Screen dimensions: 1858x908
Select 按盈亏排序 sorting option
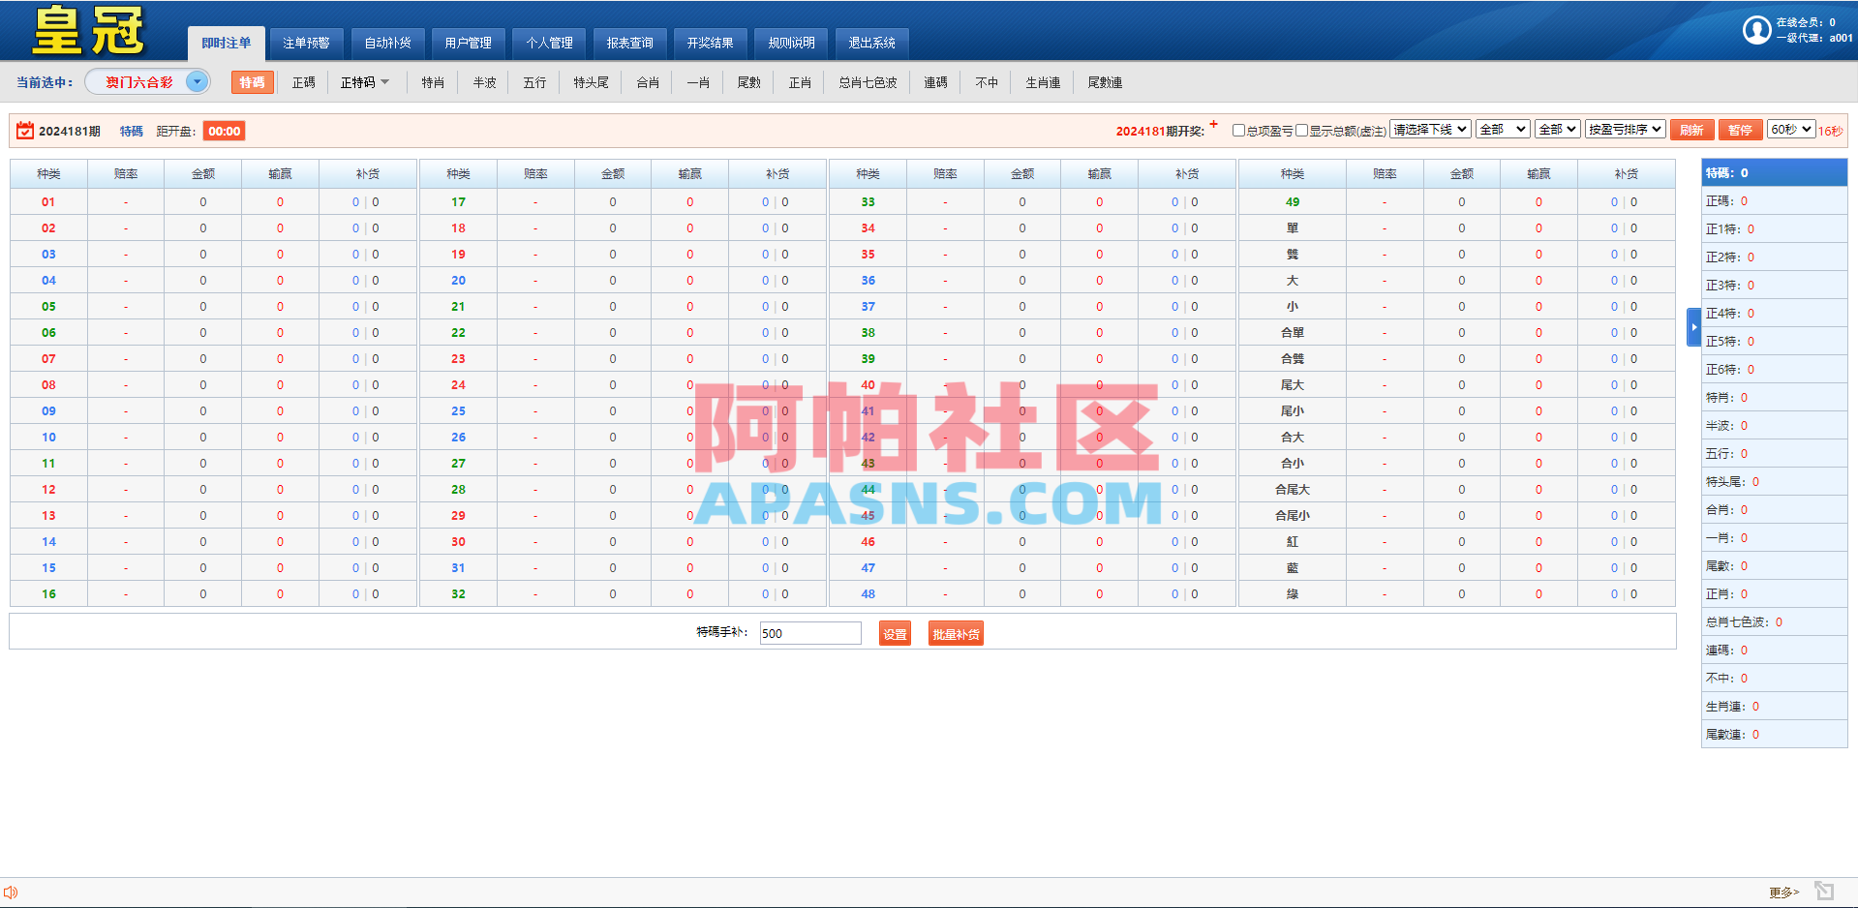pos(1625,128)
